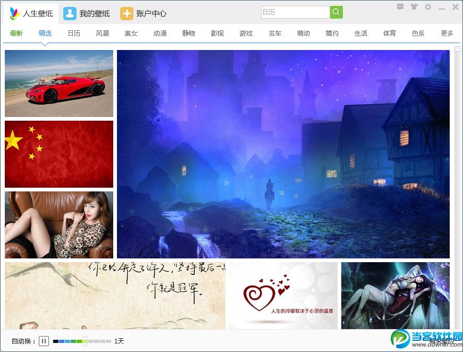Click the vertical scrollbar thumb

[x=458, y=49]
